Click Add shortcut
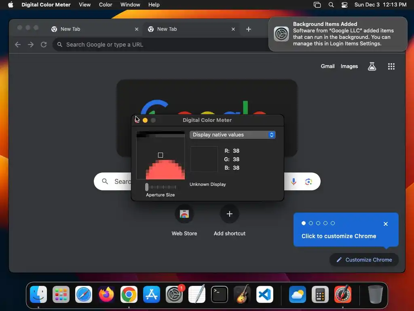Screen dimensions: 414x311 [230, 220]
